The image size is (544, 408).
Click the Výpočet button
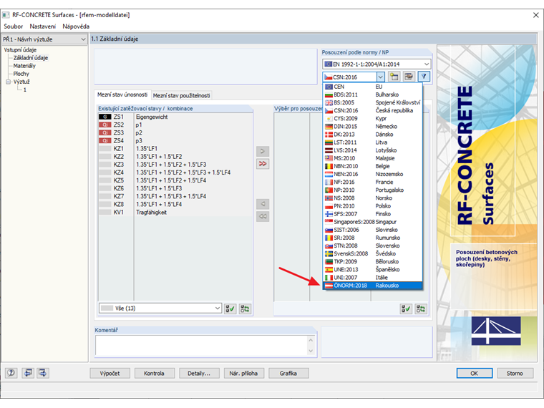click(110, 374)
